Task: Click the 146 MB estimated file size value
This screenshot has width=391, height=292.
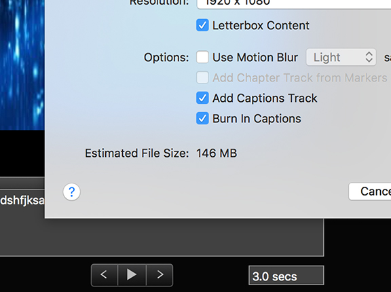Action: (217, 153)
